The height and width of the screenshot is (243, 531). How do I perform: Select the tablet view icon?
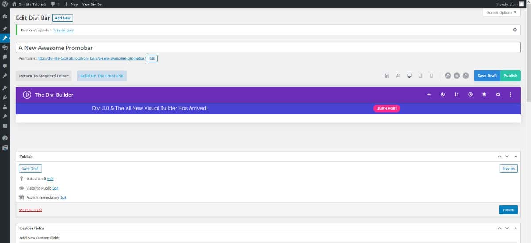pos(420,76)
